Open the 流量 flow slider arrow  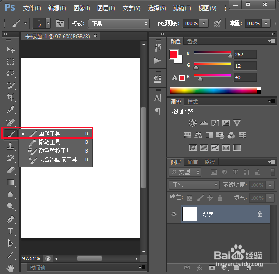[x=266, y=23]
